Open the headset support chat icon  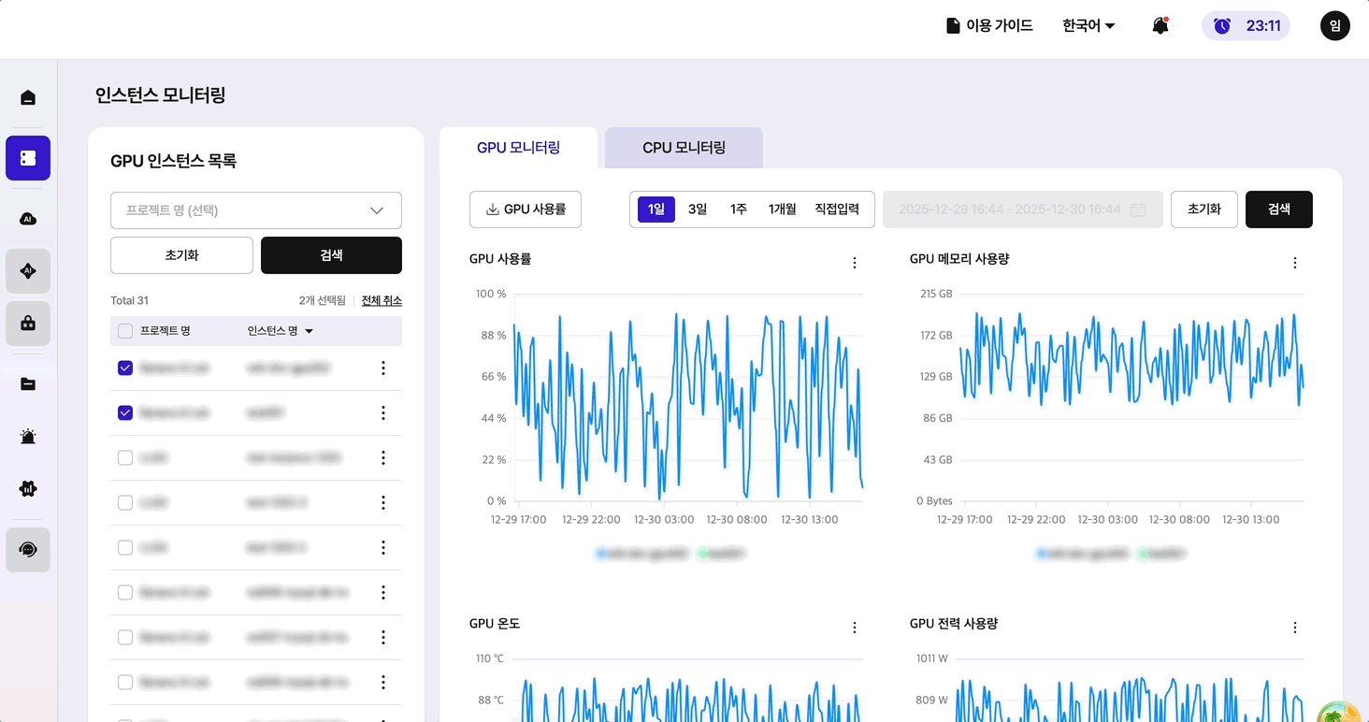(x=28, y=550)
